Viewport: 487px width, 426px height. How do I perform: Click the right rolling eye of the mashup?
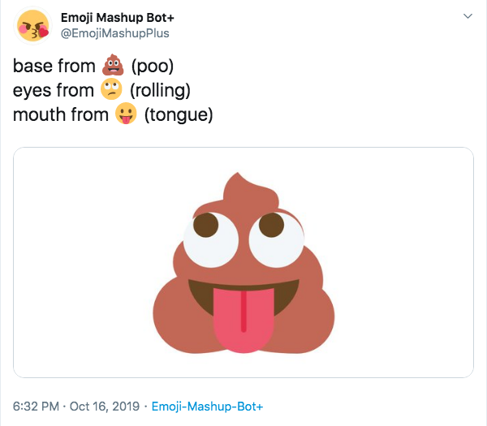[277, 239]
